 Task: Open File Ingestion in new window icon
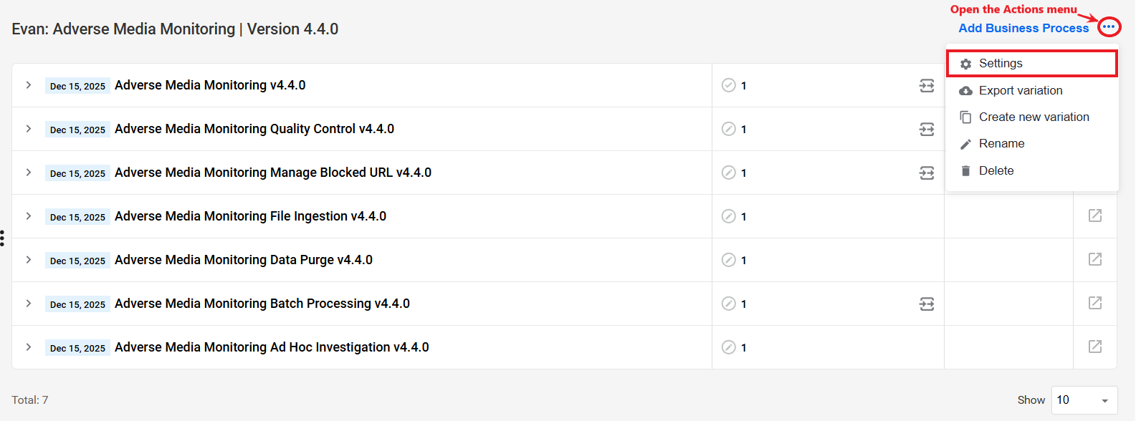(1095, 216)
